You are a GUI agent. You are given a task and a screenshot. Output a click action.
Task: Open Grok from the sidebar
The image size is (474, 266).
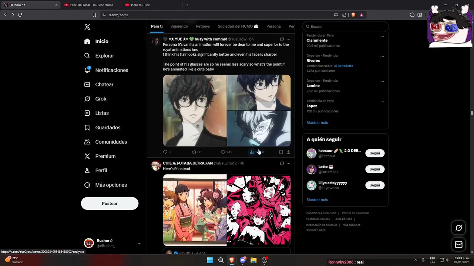click(x=95, y=99)
